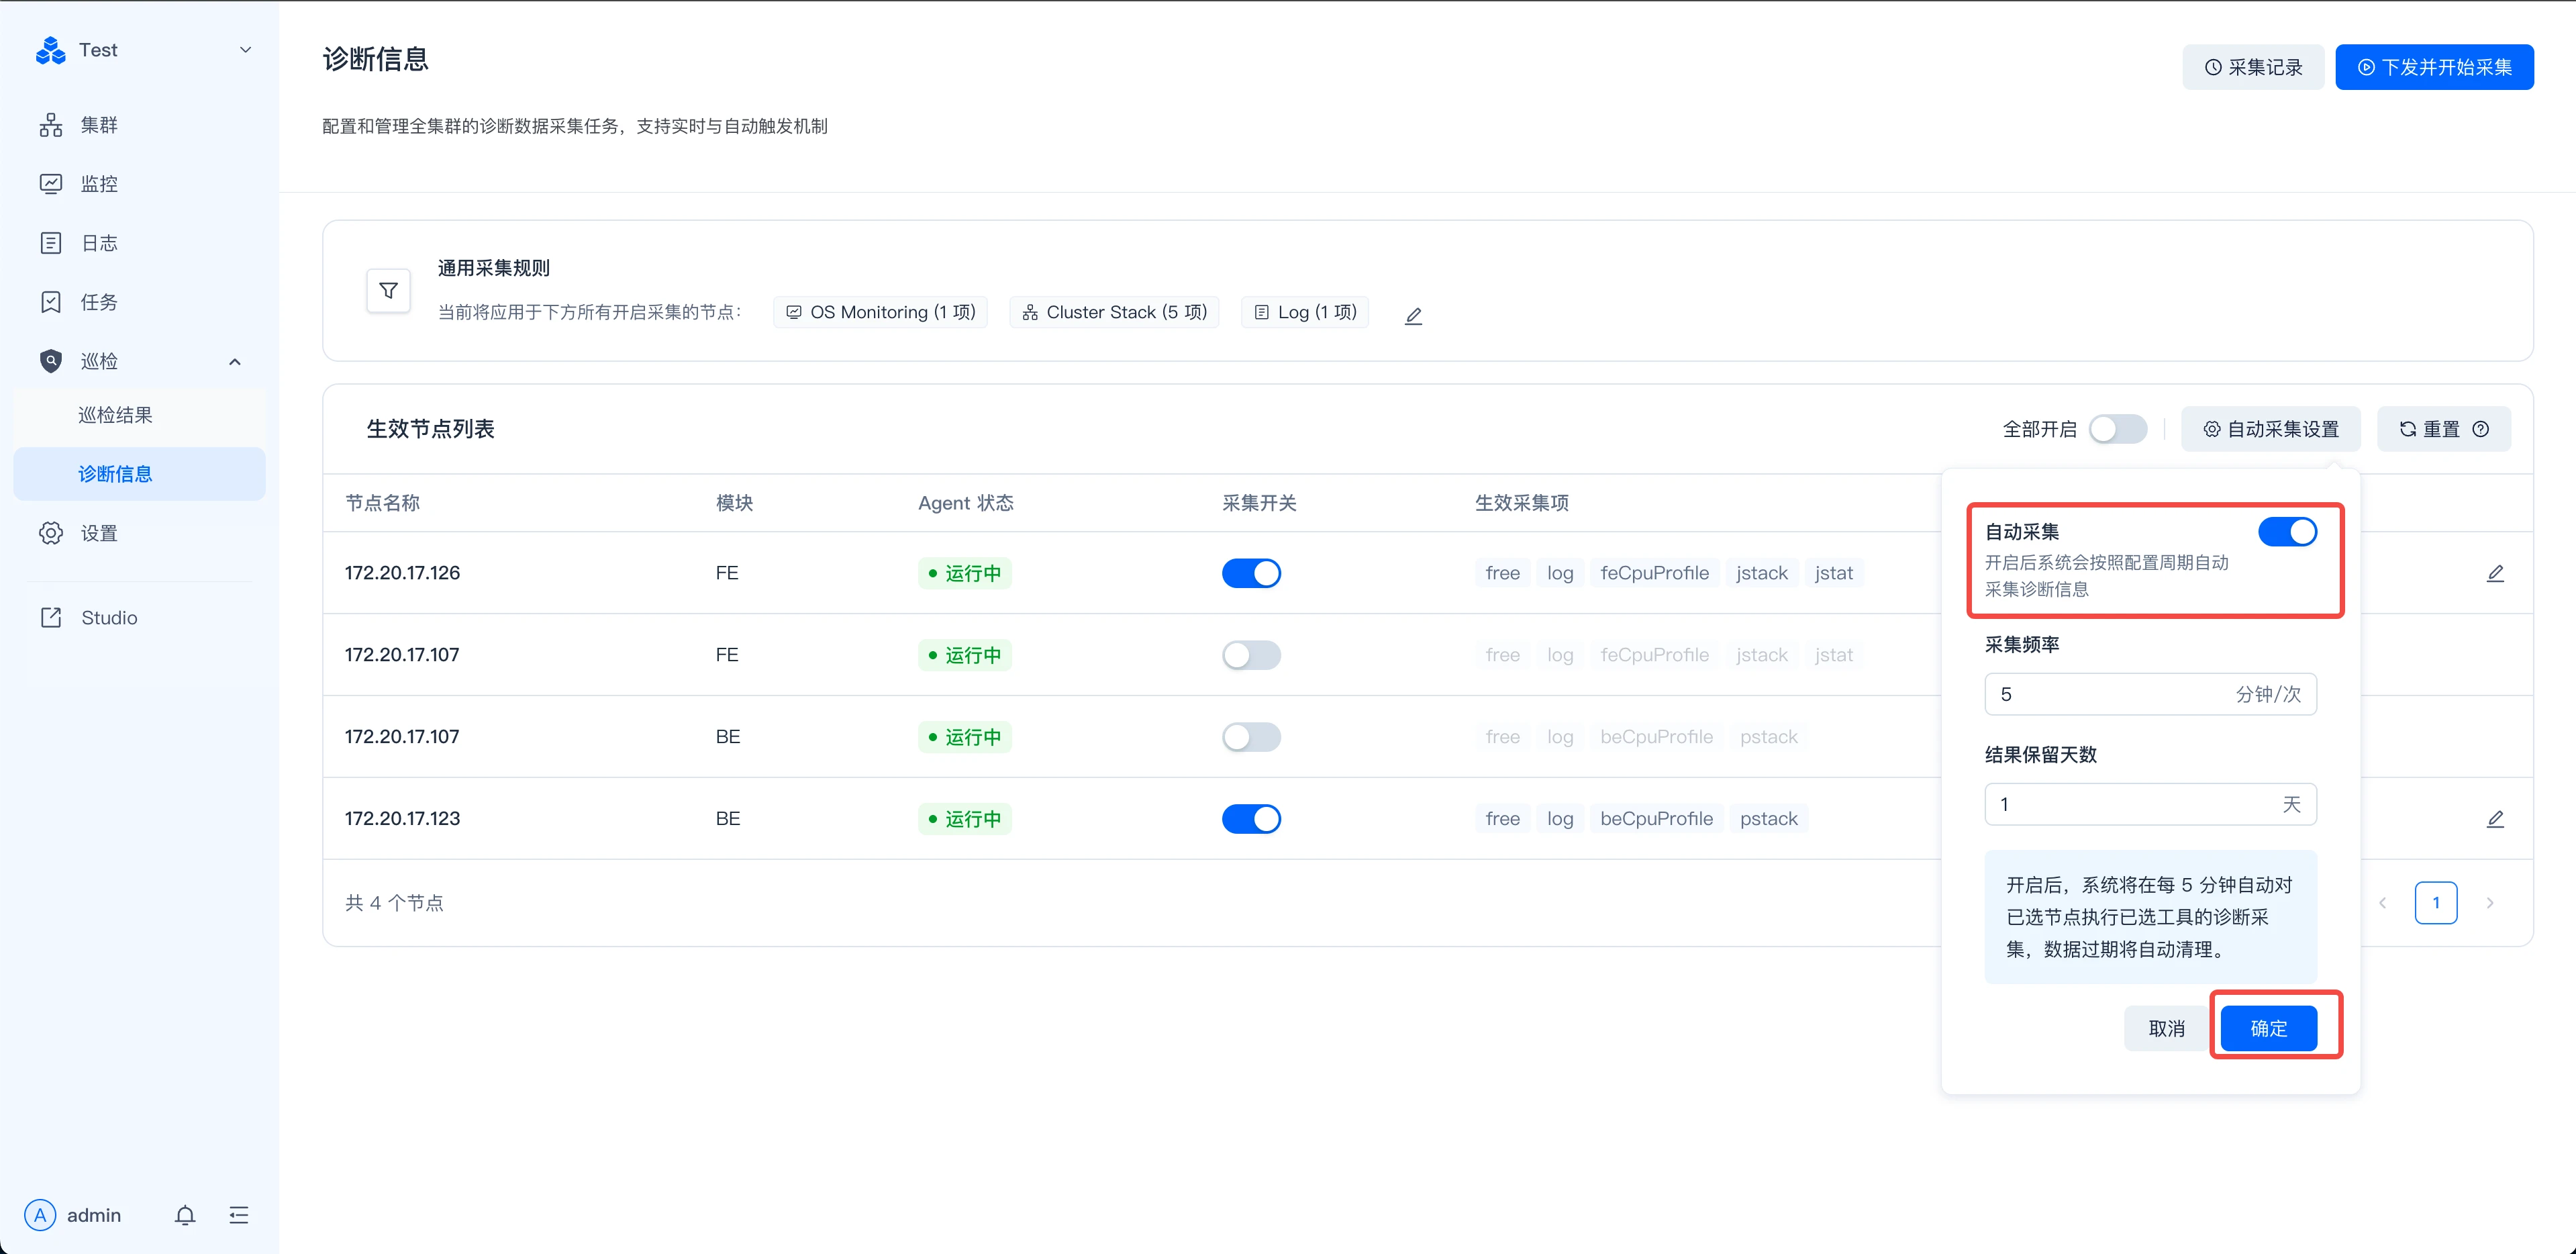Click the 集群 cluster icon in sidebar
Image resolution: width=2576 pixels, height=1254 pixels.
click(51, 125)
